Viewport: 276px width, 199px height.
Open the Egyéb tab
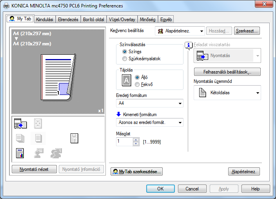pyautogui.click(x=166, y=20)
